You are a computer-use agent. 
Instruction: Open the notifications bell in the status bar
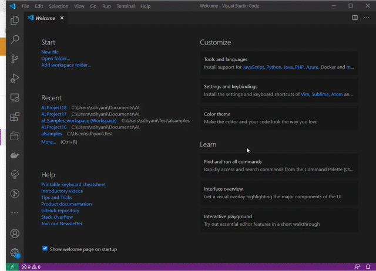coord(368,267)
